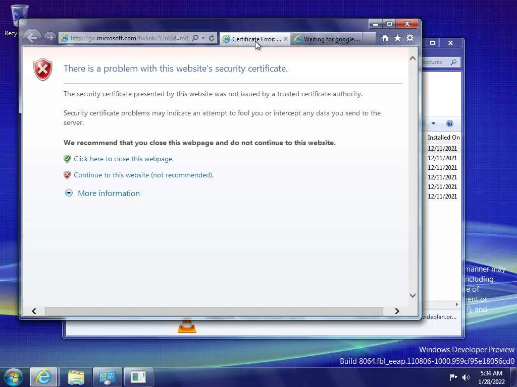The height and width of the screenshot is (387, 517).
Task: Open Favorites with the star icon
Action: (398, 38)
